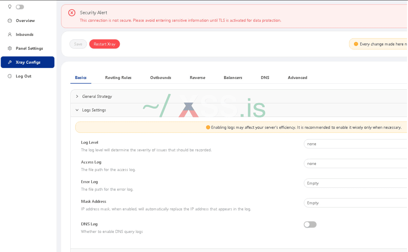Click the 'Error Log' setting label
The height and width of the screenshot is (252, 408).
pyautogui.click(x=89, y=182)
